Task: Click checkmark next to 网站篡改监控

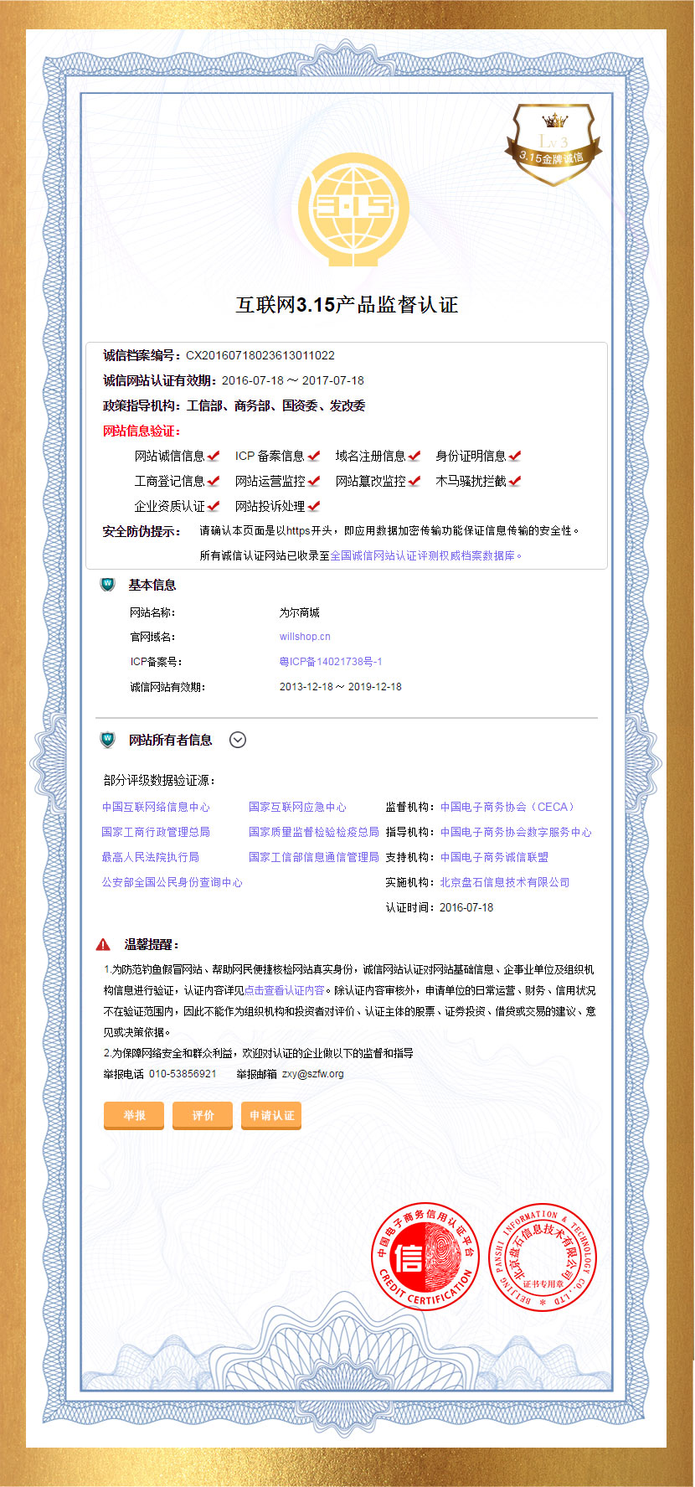Action: click(x=414, y=481)
